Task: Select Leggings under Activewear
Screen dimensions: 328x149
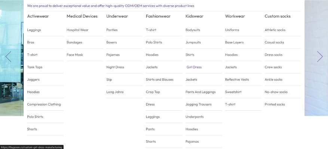Action: (34, 30)
